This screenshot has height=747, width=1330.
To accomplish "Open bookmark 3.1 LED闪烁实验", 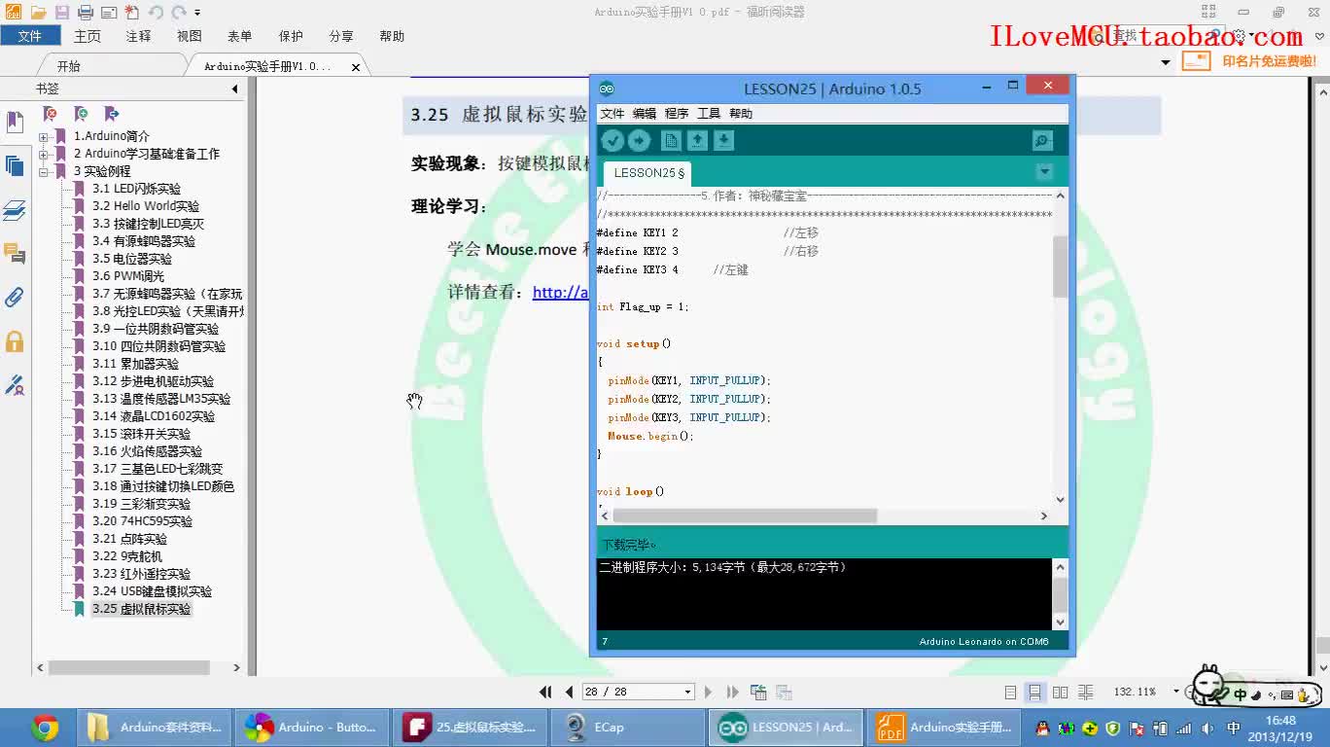I will [136, 189].
